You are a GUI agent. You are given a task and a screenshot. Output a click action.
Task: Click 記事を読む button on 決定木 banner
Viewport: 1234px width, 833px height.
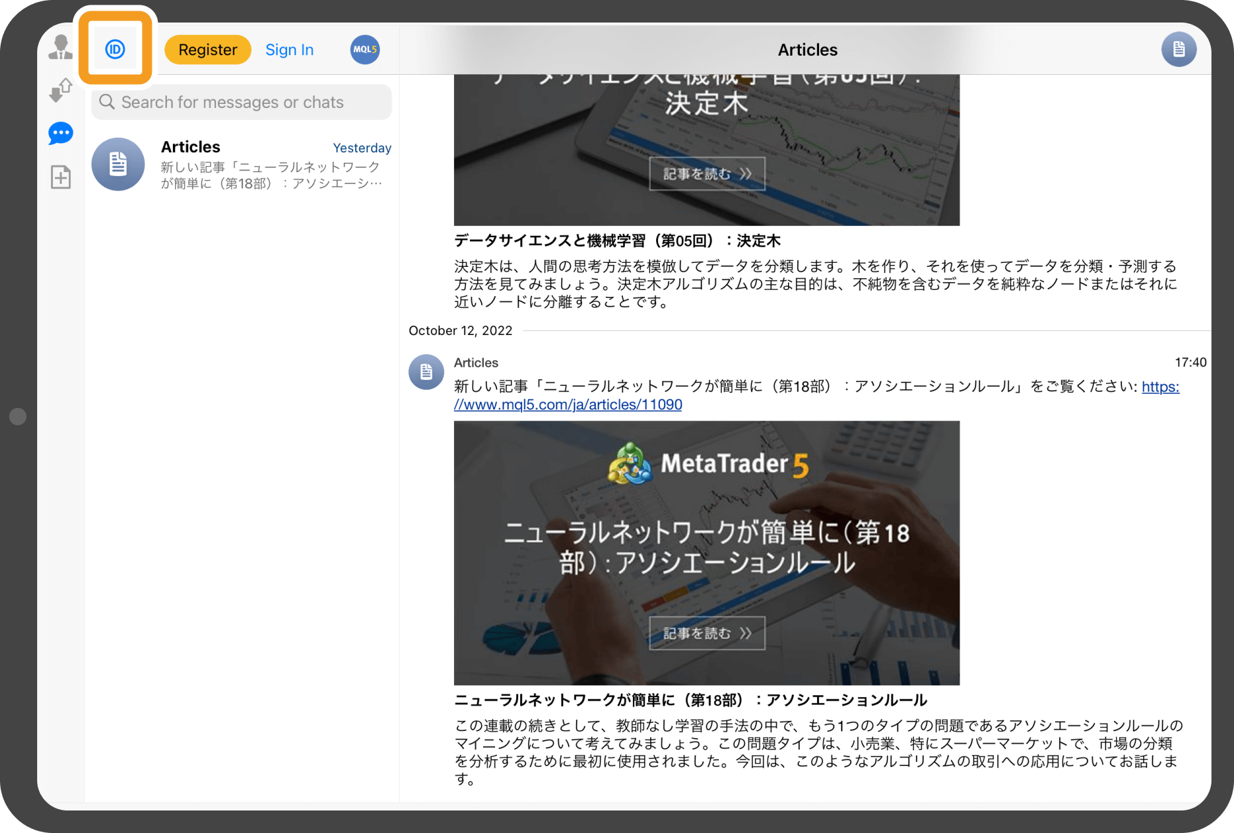(x=706, y=173)
